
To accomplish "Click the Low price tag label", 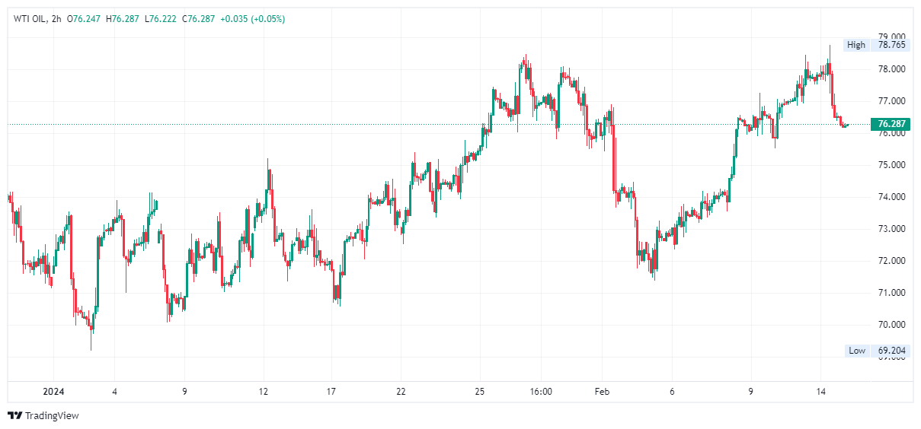I will 857,351.
